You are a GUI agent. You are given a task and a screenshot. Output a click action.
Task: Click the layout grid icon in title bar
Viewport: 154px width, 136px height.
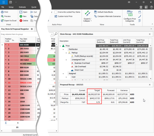click(146, 7)
